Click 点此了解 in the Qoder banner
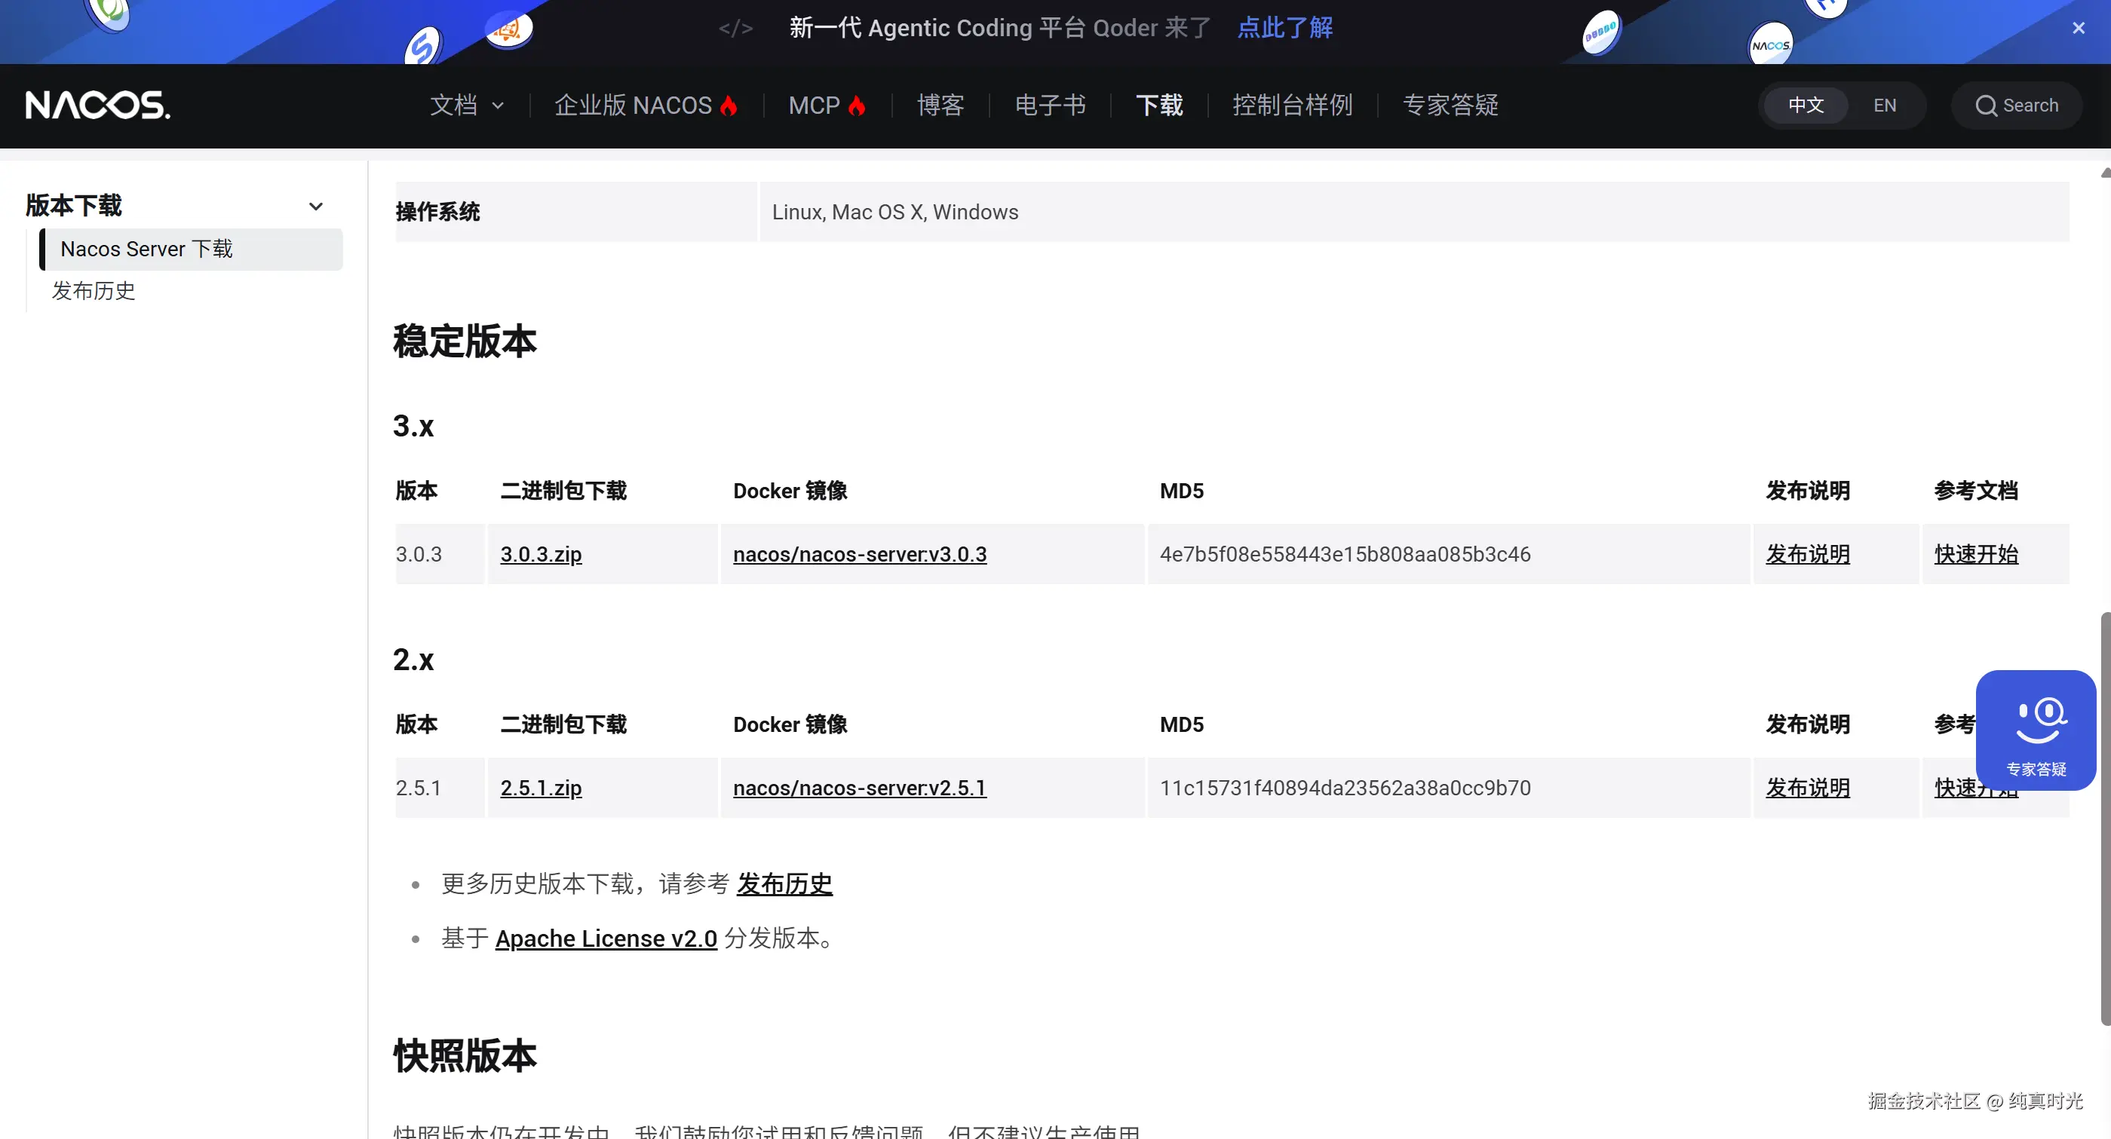 1284,27
